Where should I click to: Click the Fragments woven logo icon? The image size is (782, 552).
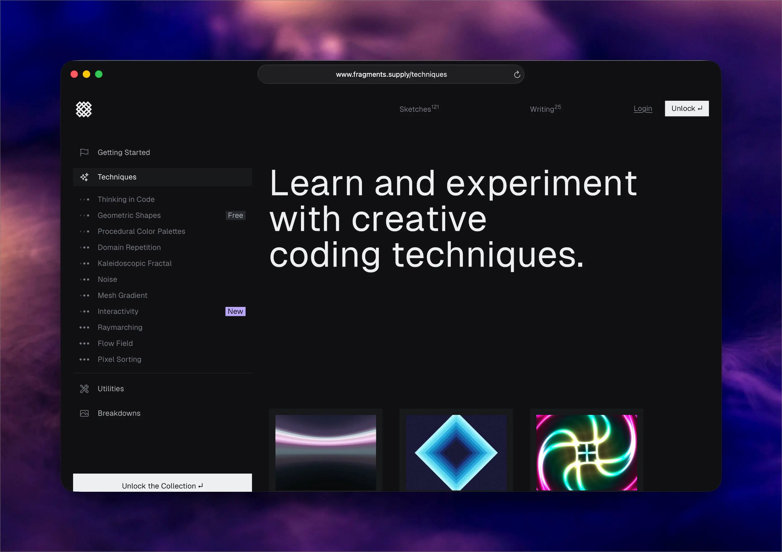[84, 109]
